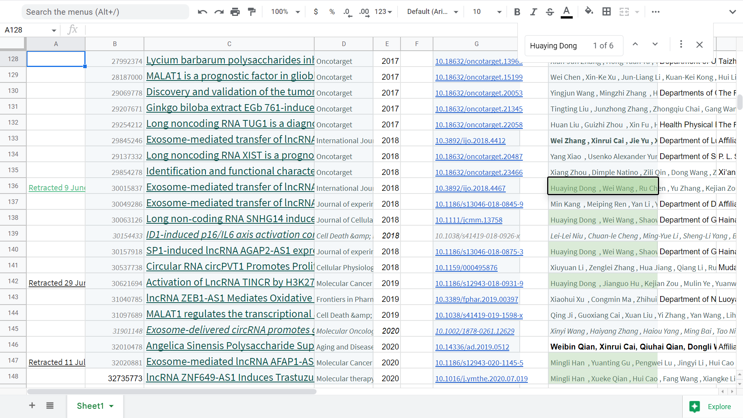
Task: Click the Undo arrow icon
Action: [202, 12]
